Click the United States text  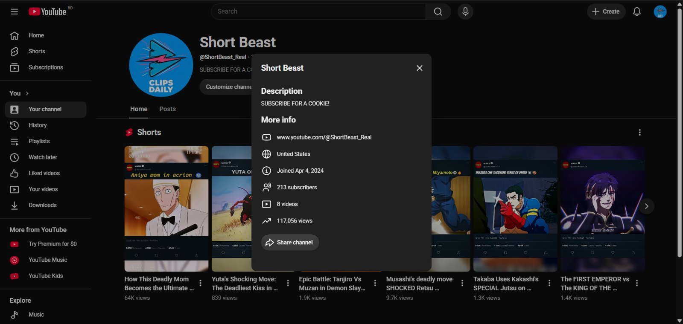click(x=293, y=154)
